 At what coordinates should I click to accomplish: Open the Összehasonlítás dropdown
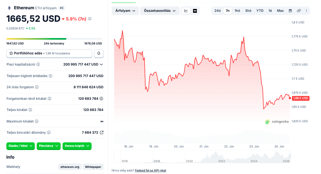160,11
